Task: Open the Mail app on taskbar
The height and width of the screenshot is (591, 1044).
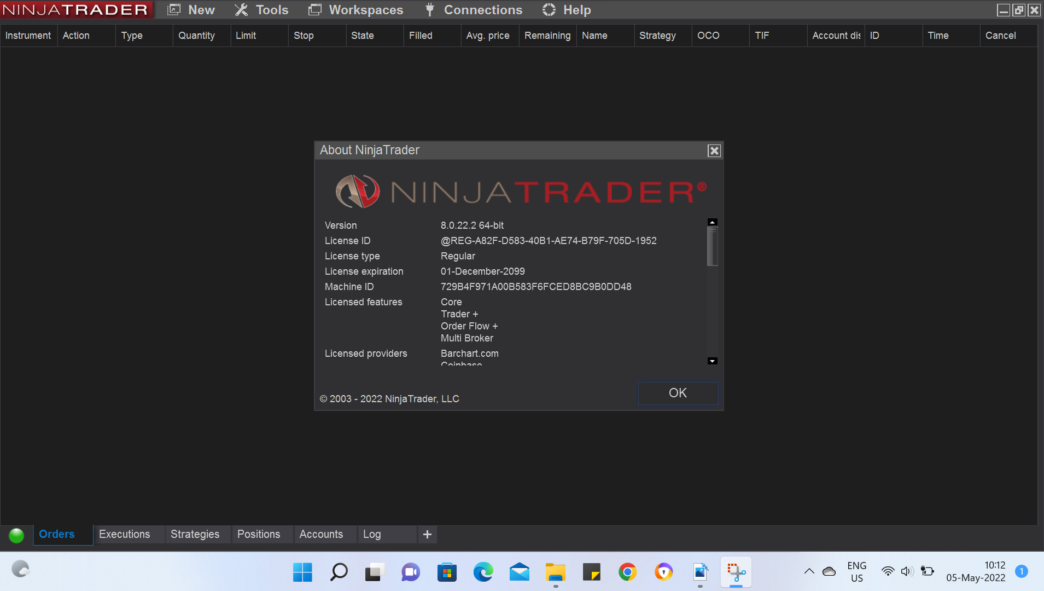Action: click(x=519, y=572)
